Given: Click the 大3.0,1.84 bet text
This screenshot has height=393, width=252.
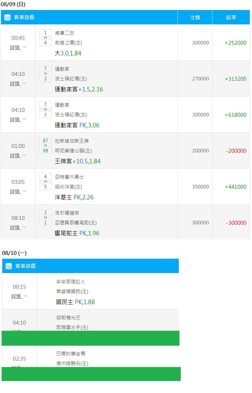Looking at the screenshot, I should click(x=68, y=54).
